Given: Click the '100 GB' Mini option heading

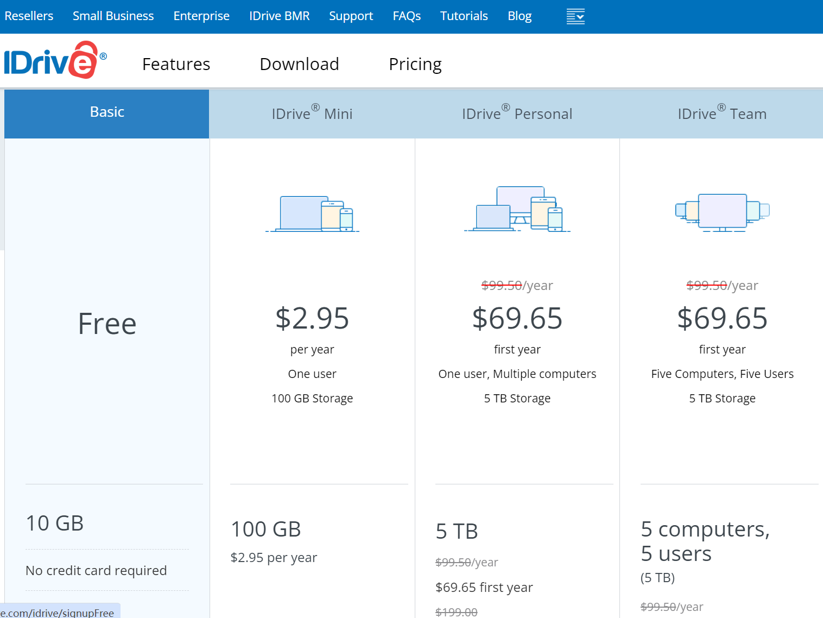Looking at the screenshot, I should (x=266, y=529).
